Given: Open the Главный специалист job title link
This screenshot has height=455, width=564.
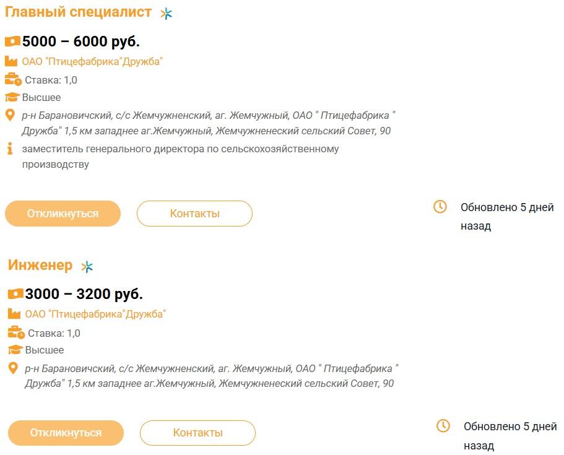Looking at the screenshot, I should 78,12.
